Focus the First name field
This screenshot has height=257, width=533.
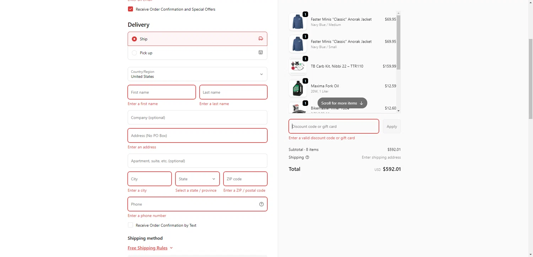tap(162, 92)
